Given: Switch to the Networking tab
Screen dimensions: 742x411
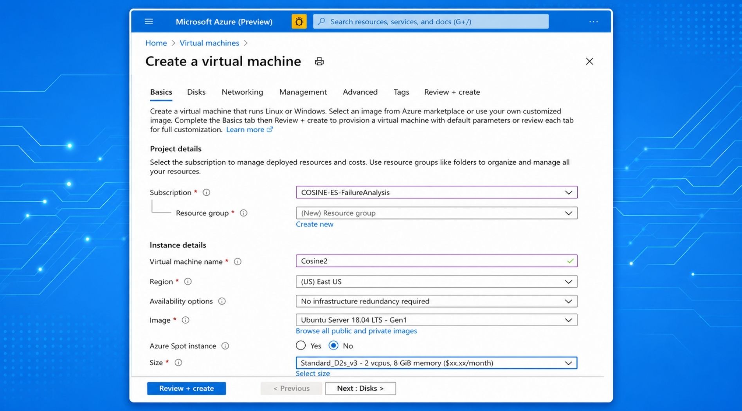Looking at the screenshot, I should click(242, 92).
